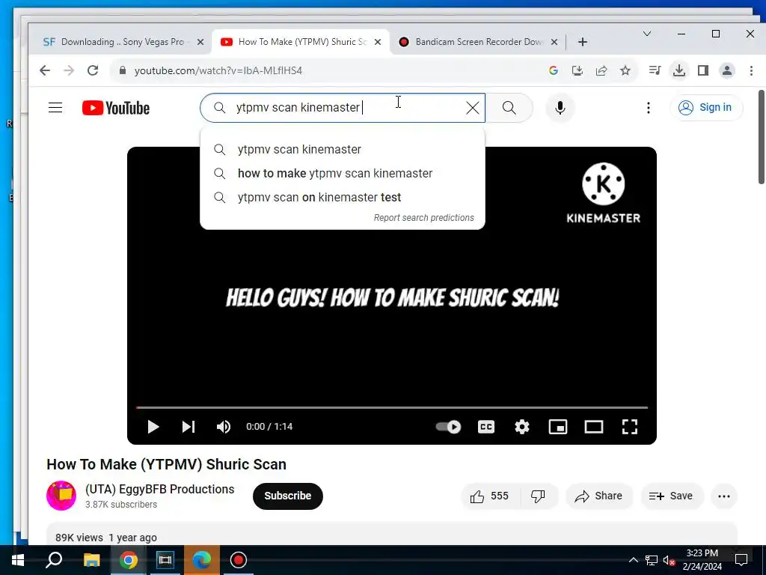The width and height of the screenshot is (766, 575).
Task: Open the Chrome profile avatar
Action: click(x=727, y=71)
